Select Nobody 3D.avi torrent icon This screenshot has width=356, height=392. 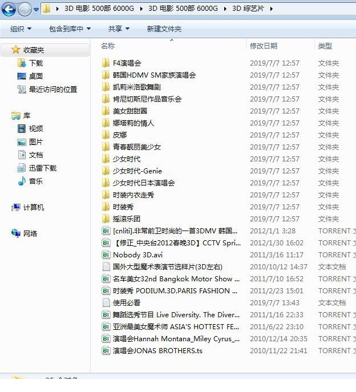106,254
